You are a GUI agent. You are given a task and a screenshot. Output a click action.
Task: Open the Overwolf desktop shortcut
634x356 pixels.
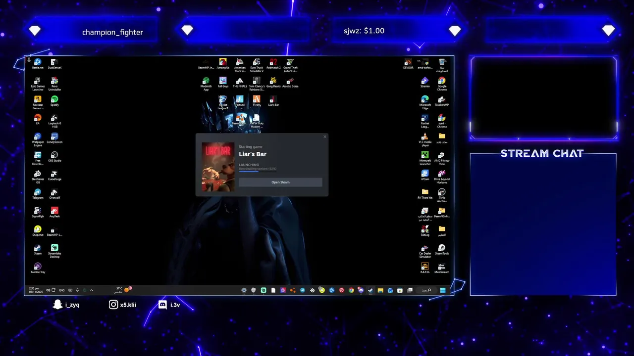tap(54, 194)
